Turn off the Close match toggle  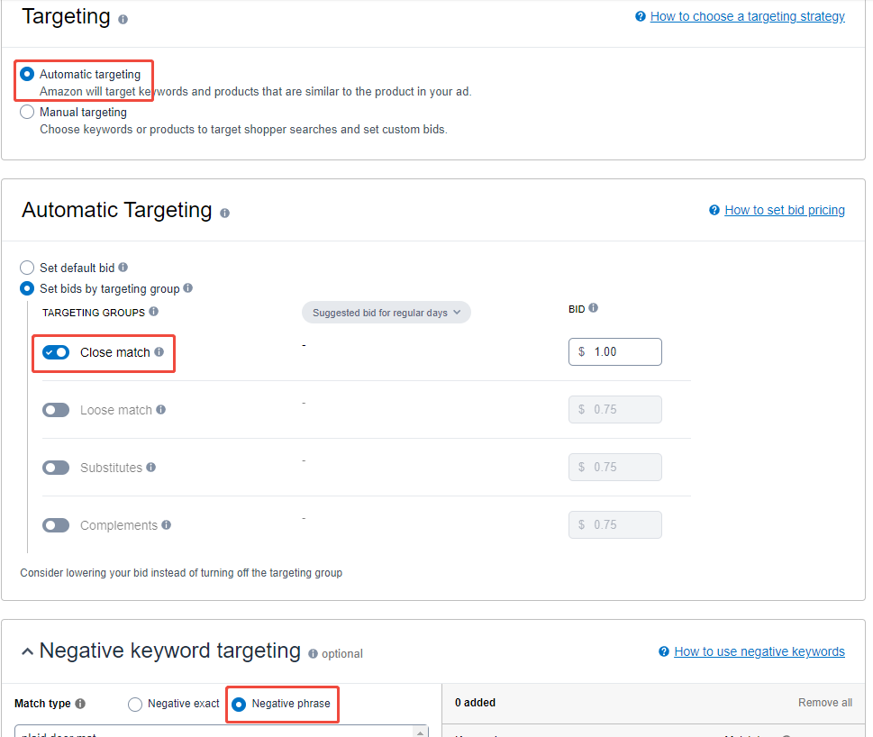click(x=56, y=352)
